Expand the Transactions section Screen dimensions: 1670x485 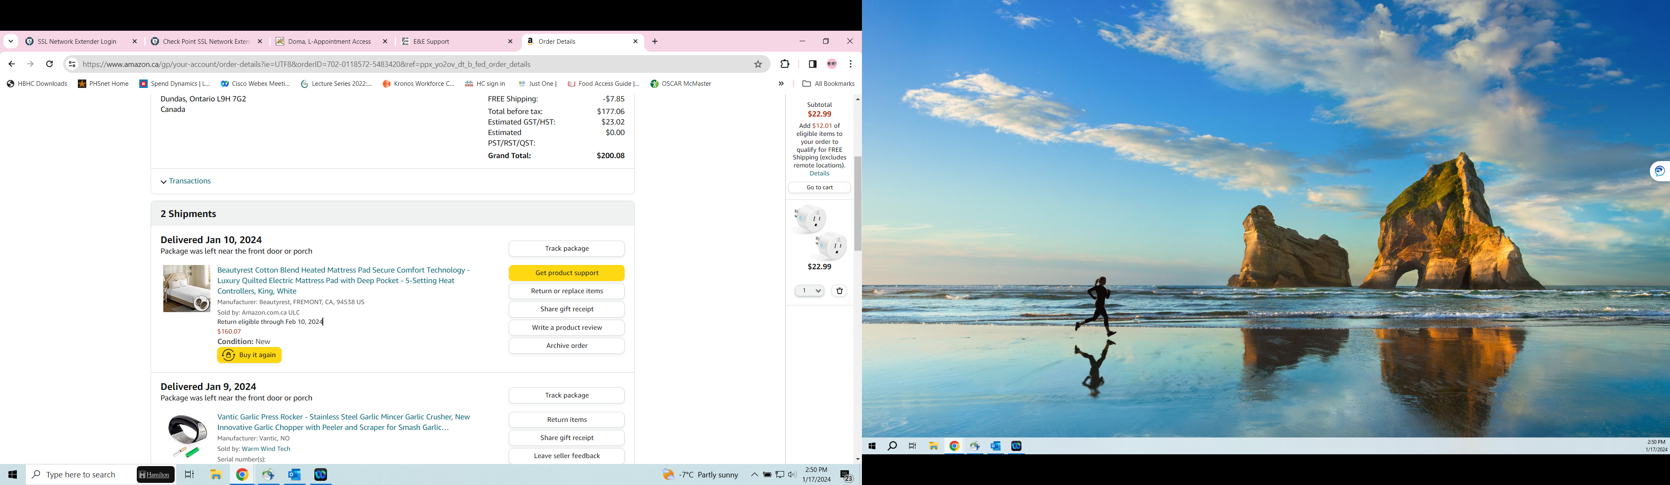click(x=186, y=181)
